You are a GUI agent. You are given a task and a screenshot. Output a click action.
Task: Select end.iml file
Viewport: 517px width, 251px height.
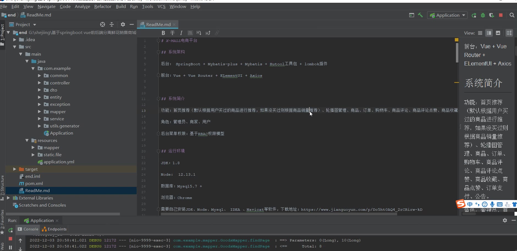[30, 176]
